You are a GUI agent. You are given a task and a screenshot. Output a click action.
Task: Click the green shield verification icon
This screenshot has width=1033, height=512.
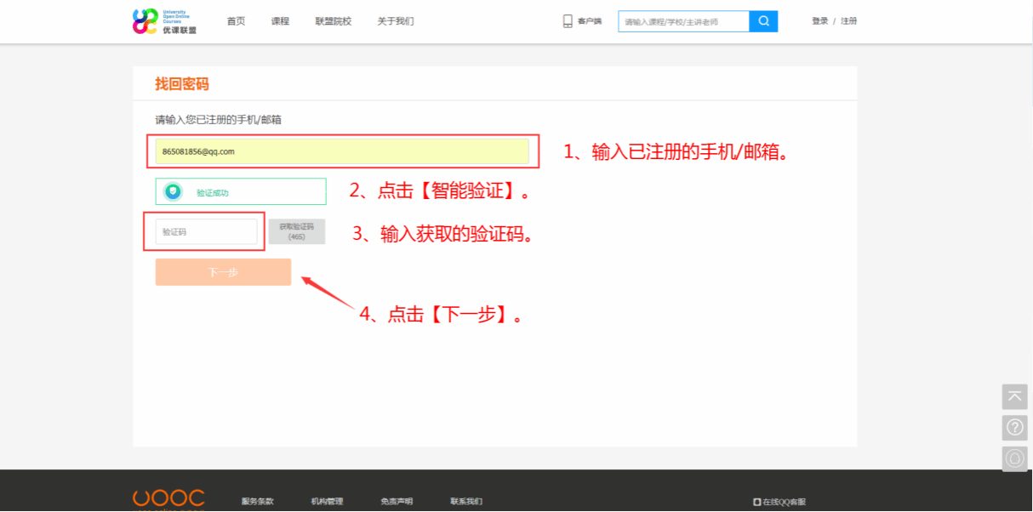[173, 192]
